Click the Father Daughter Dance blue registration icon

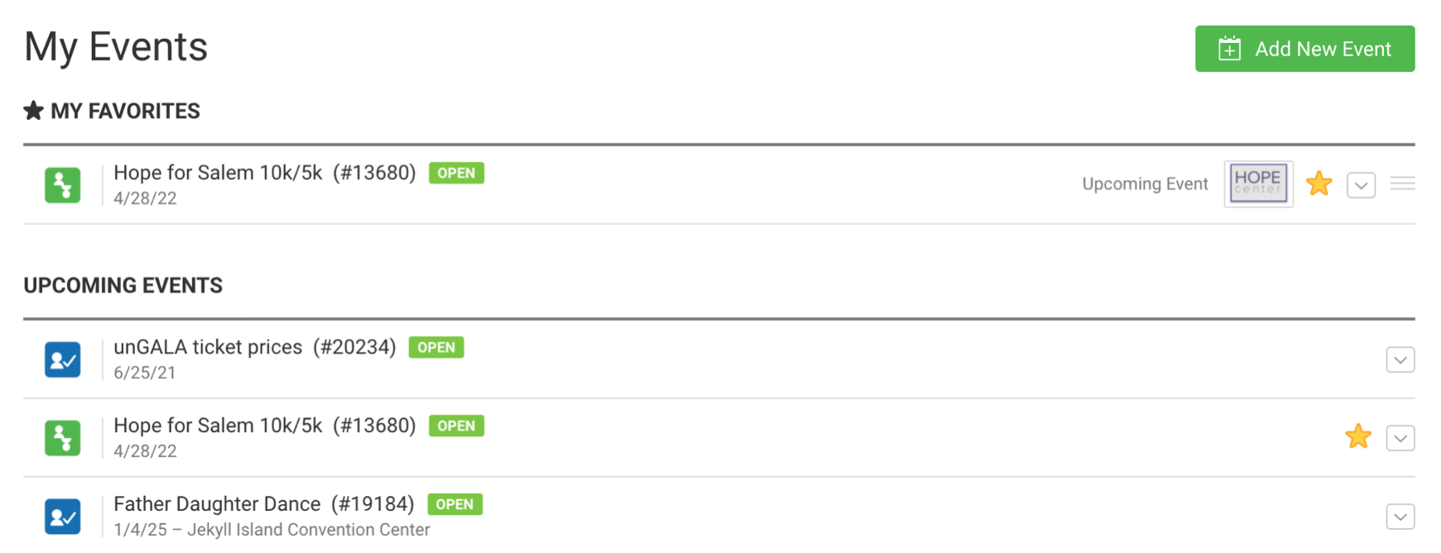[x=63, y=517]
